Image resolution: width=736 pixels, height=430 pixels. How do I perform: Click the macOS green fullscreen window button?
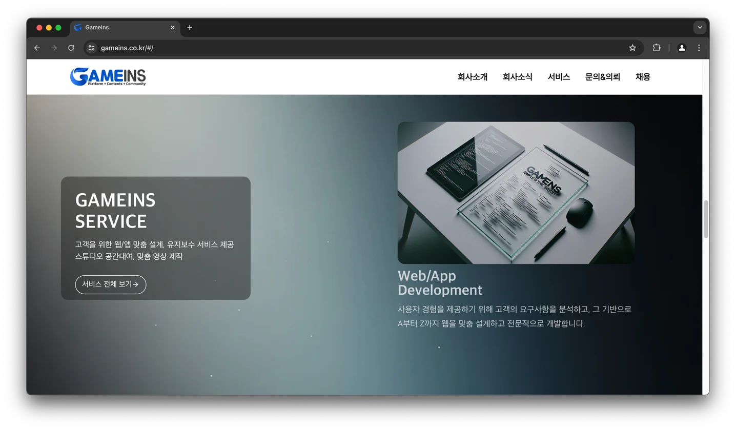(58, 28)
